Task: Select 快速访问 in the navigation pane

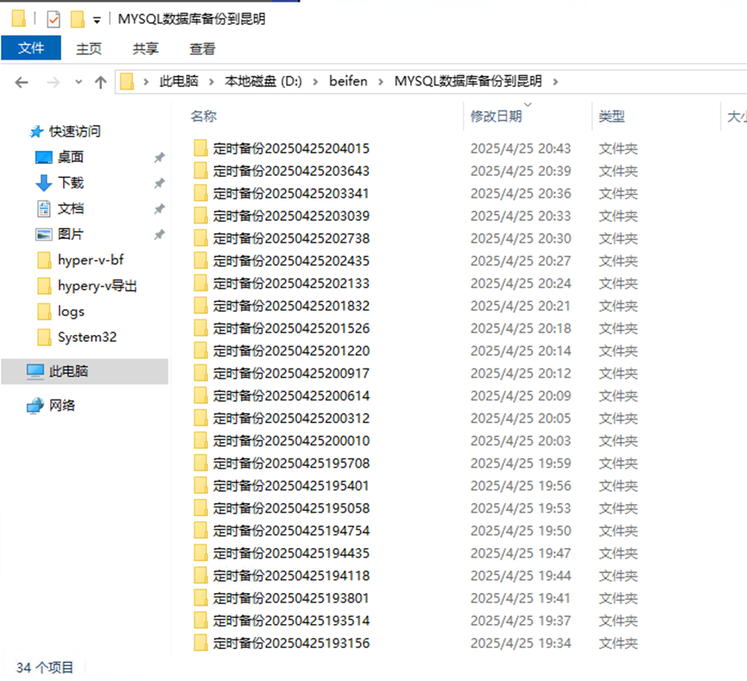Action: [75, 131]
